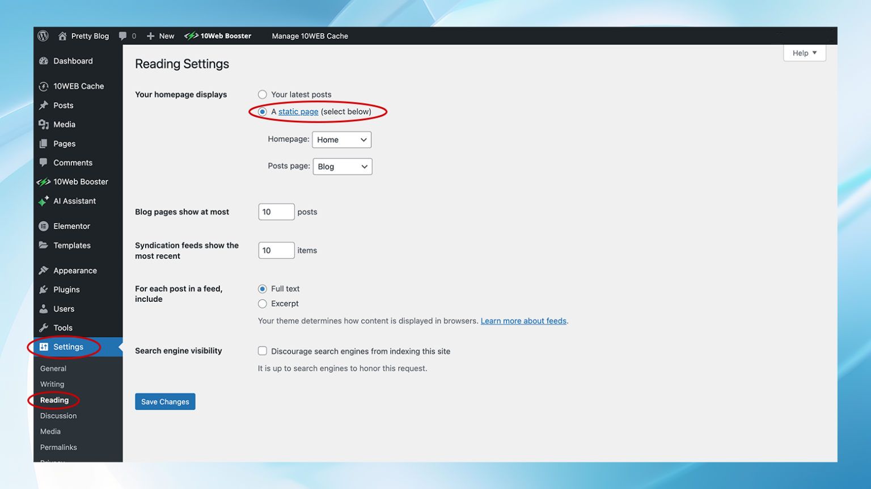Click the Elementor sidebar icon
The height and width of the screenshot is (489, 871).
(44, 226)
